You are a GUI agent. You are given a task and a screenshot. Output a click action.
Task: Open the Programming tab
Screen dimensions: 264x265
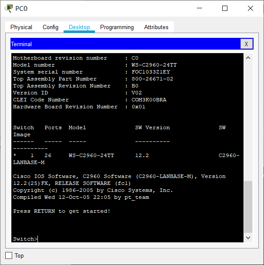(117, 27)
